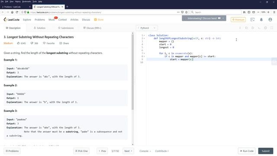Click the scrollbar down arrow in description panel
This screenshot has height=156, width=277.
tap(133, 144)
